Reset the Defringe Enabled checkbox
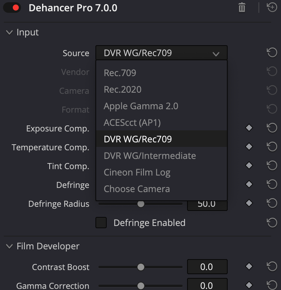Image resolution: width=281 pixels, height=290 pixels. point(272,223)
